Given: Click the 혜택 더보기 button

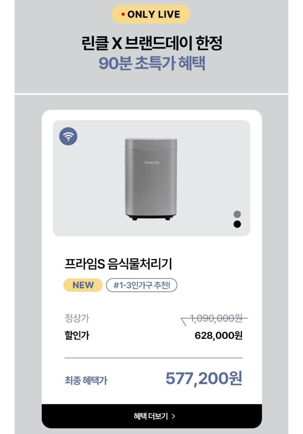Looking at the screenshot, I should pos(151,416).
